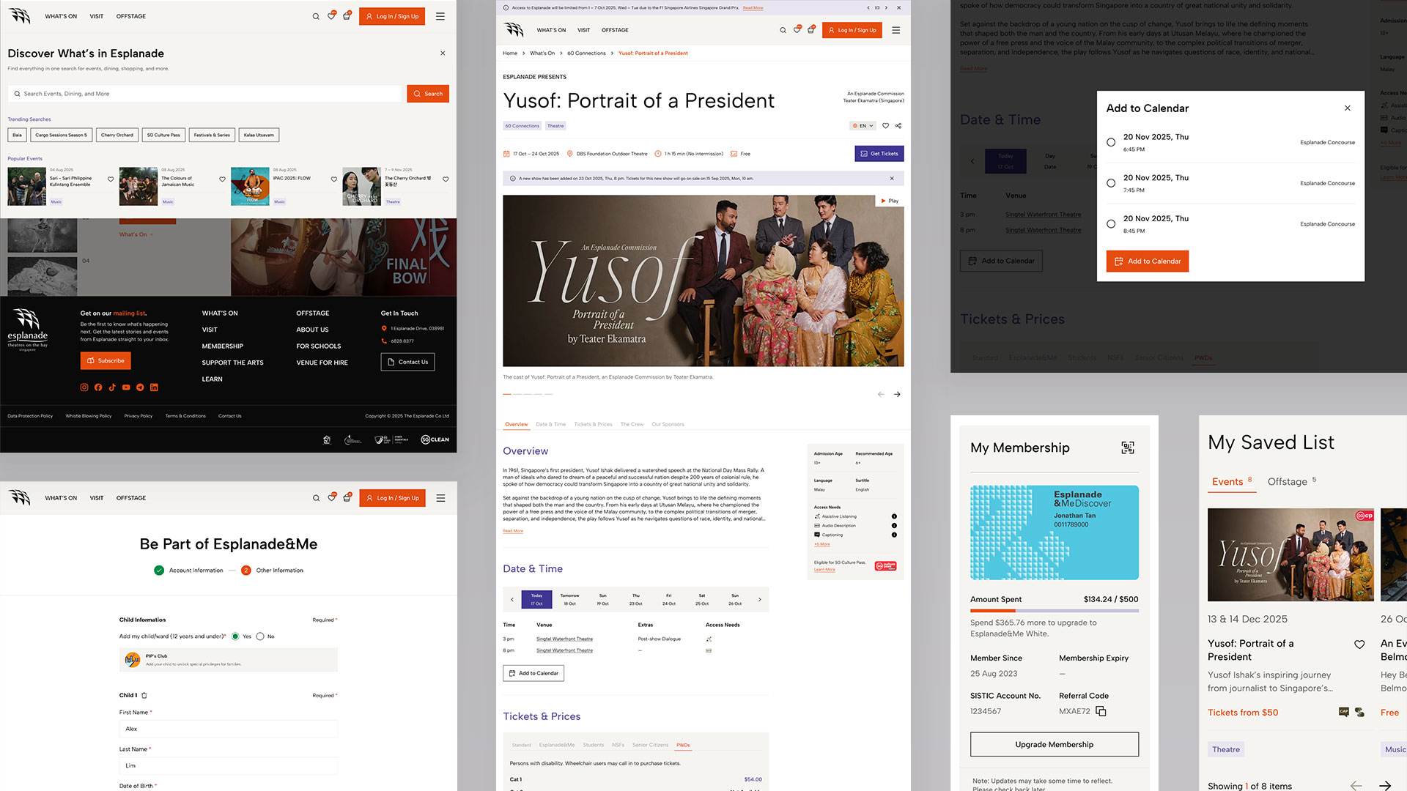This screenshot has width=1407, height=791.
Task: Open the YouTube icon in the footer
Action: coord(126,387)
